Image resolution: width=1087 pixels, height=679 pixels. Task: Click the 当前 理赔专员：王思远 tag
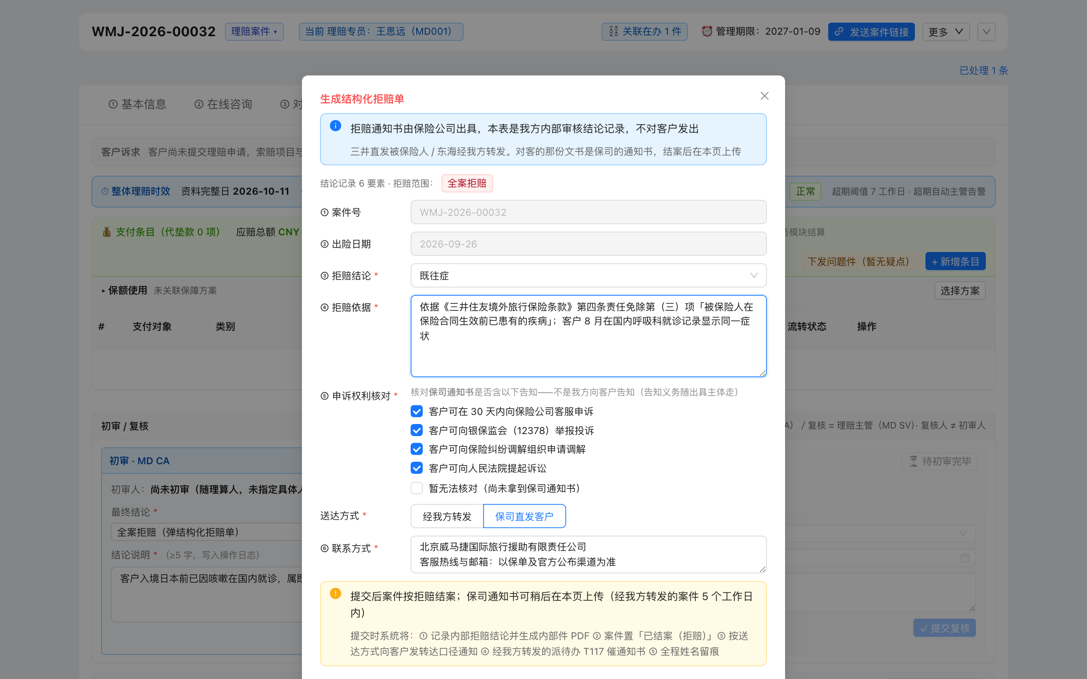(x=381, y=31)
